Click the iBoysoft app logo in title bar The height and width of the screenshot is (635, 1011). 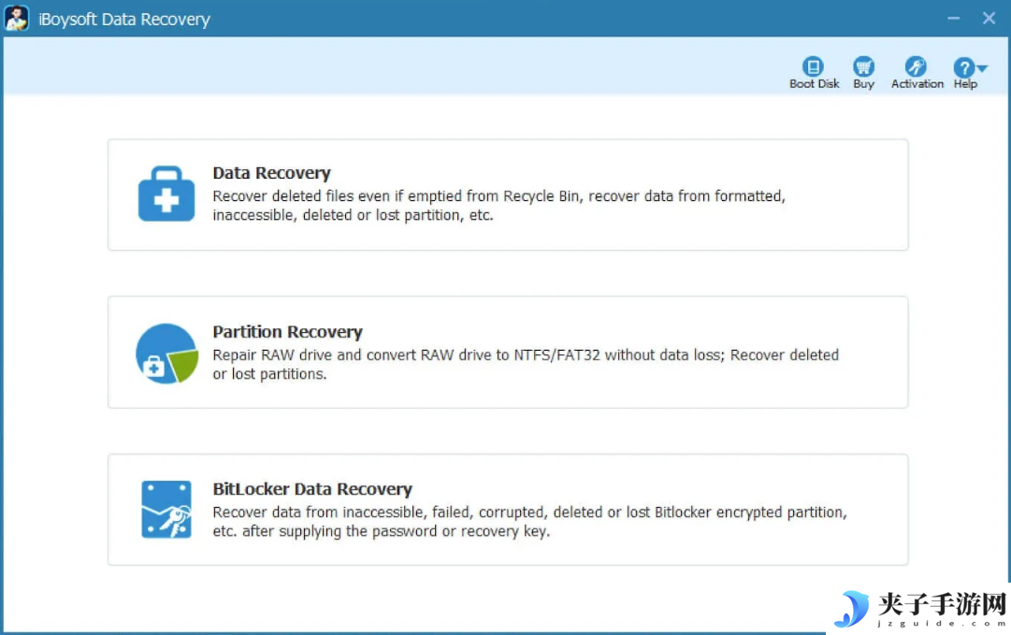(x=16, y=18)
